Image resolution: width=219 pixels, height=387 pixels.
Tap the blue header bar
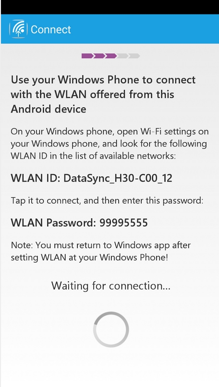click(110, 29)
